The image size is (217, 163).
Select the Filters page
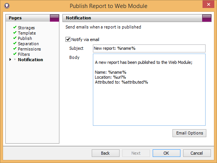tap(24, 54)
